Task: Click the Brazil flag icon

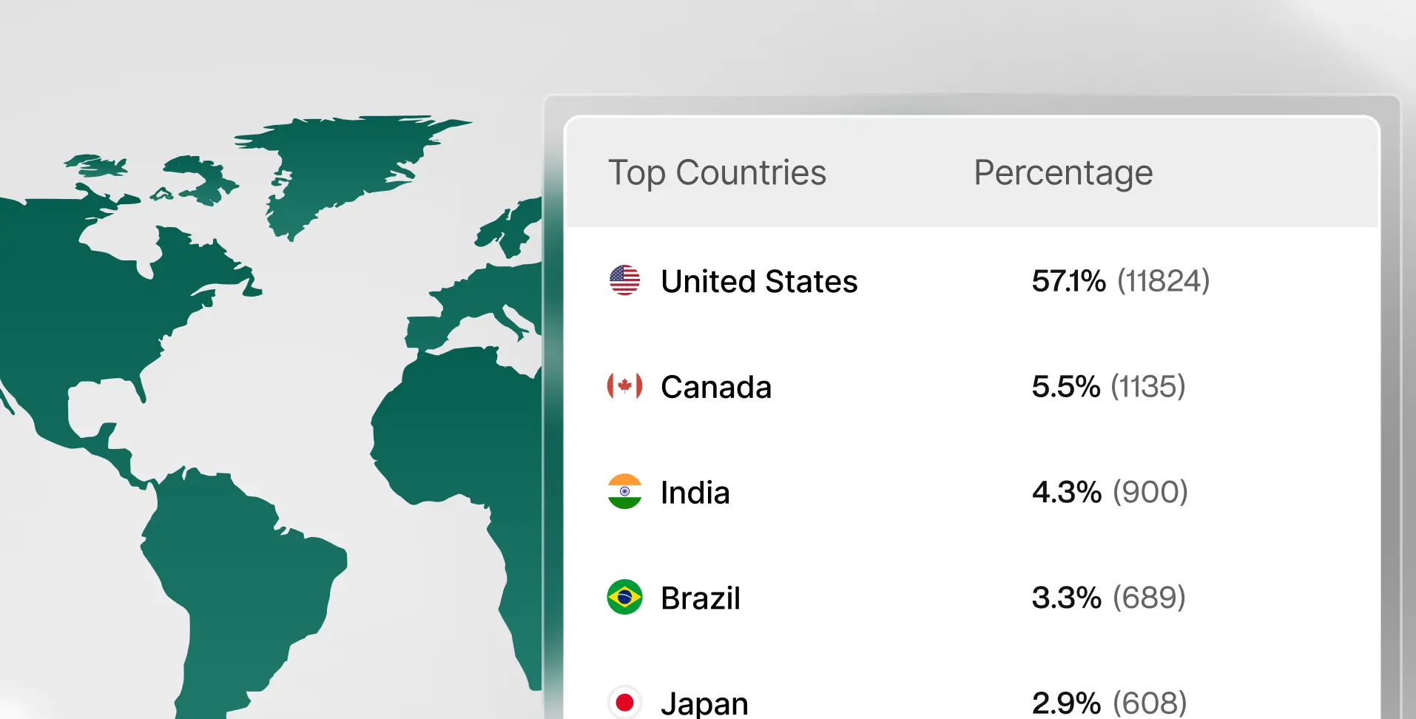Action: point(624,597)
